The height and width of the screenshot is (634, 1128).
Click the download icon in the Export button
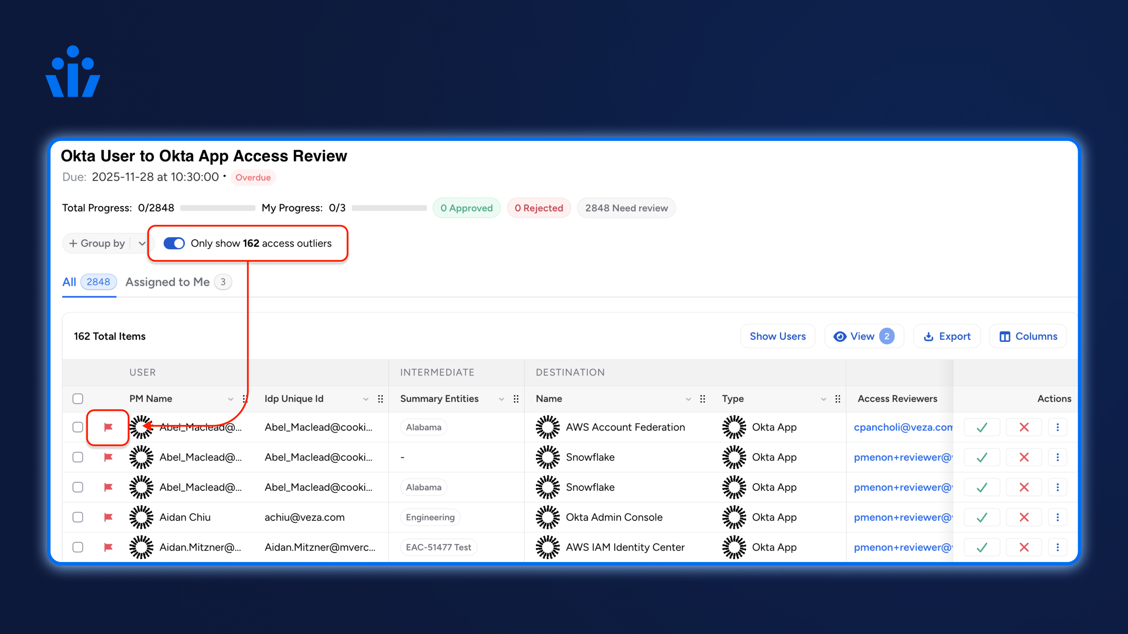click(928, 336)
